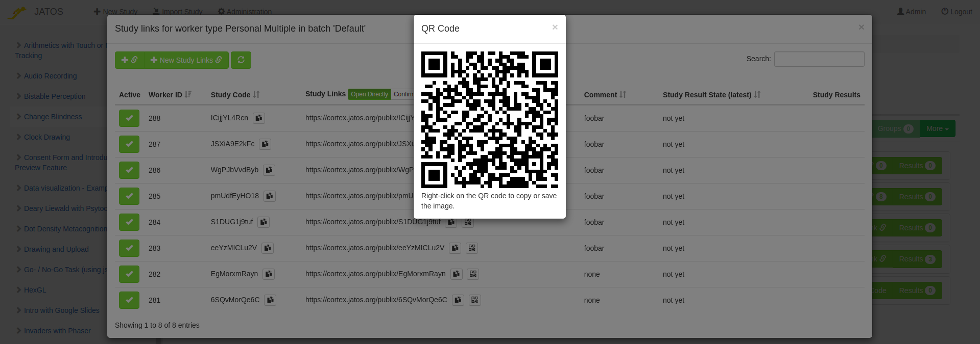Open the Import Study menu
Viewport: 980px width, 344px height.
point(178,12)
